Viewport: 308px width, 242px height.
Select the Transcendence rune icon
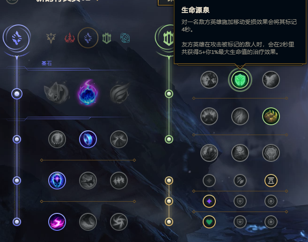(x=57, y=181)
